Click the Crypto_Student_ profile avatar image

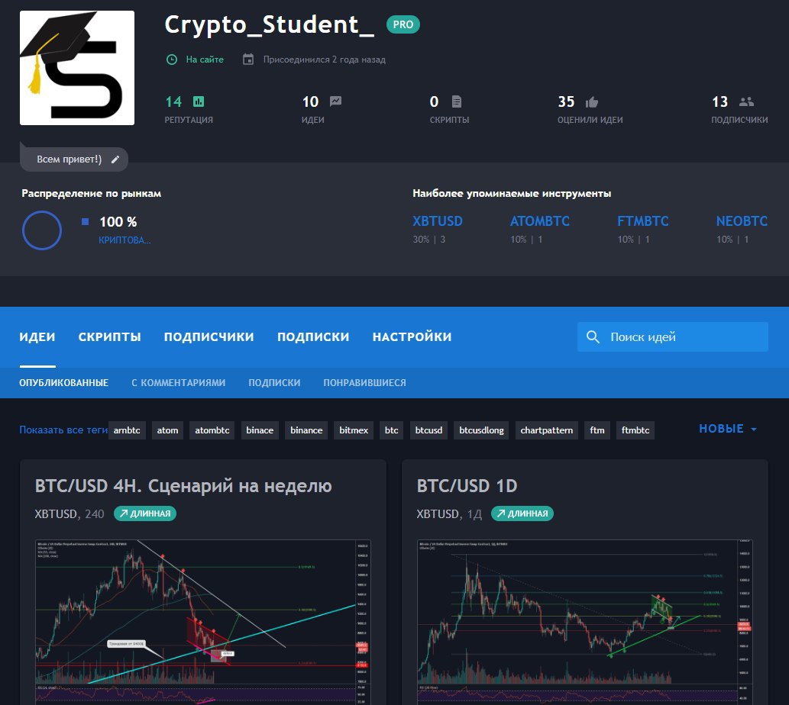pos(77,68)
